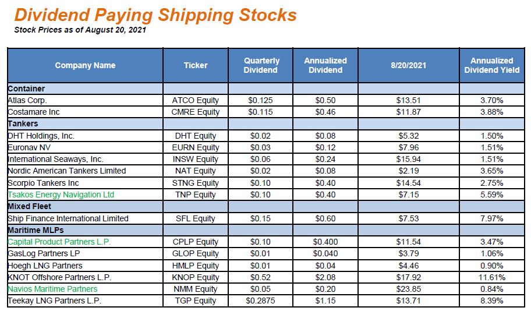The image size is (531, 318).
Task: Select the Navios Maritime Partners link
Action: pos(52,289)
